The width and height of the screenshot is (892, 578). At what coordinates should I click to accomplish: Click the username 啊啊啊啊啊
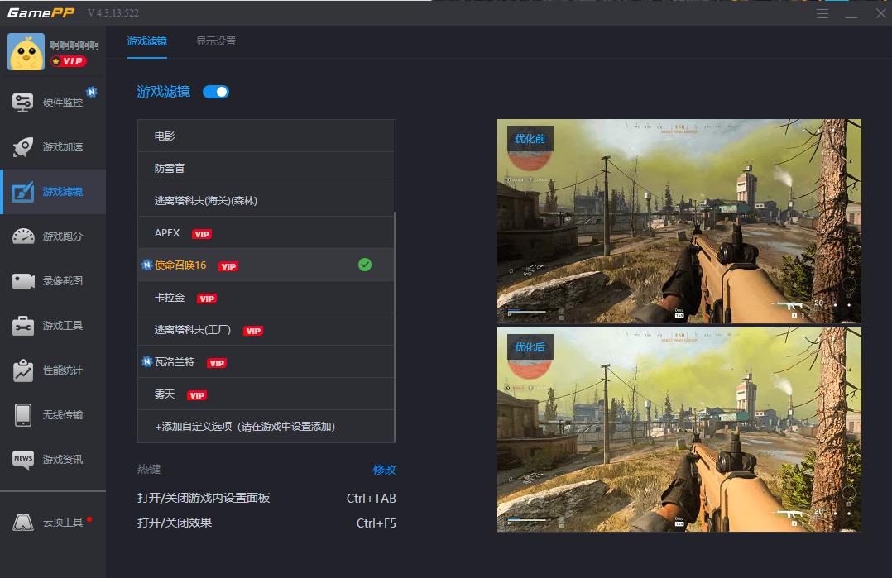pos(74,45)
